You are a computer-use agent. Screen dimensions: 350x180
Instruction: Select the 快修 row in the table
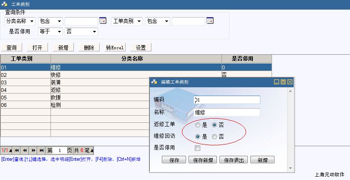pyautogui.click(x=55, y=75)
